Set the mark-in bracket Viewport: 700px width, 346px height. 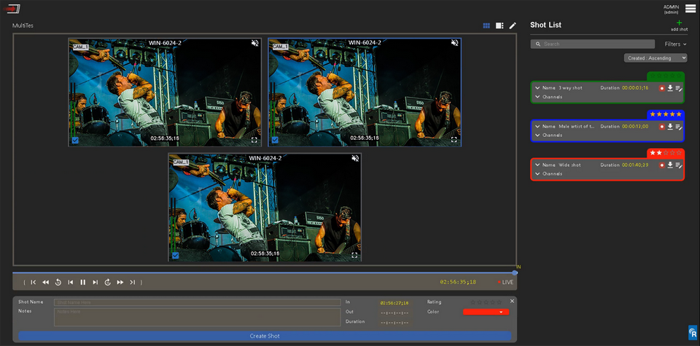tap(24, 282)
